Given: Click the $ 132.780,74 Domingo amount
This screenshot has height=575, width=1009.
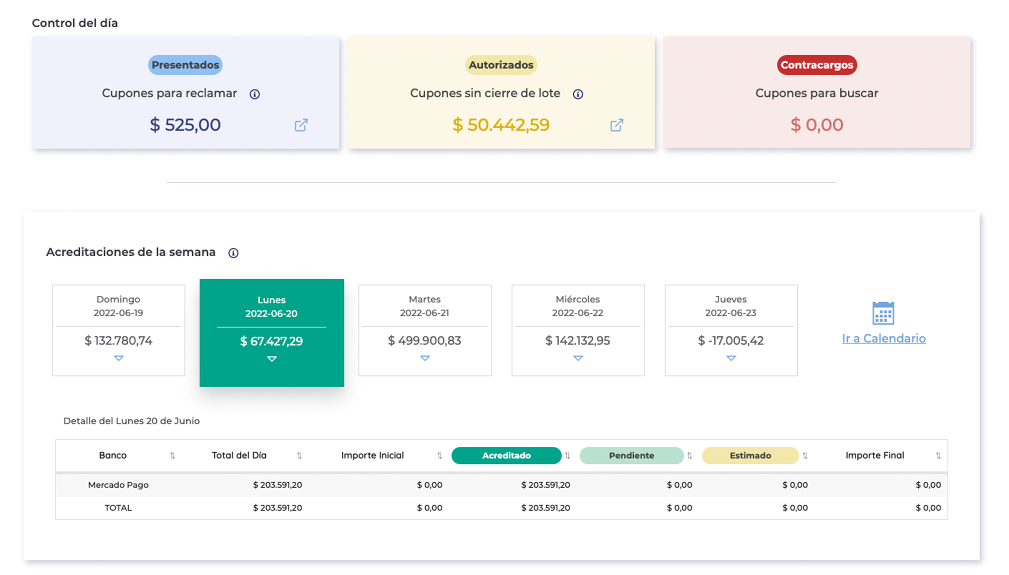Looking at the screenshot, I should (118, 341).
